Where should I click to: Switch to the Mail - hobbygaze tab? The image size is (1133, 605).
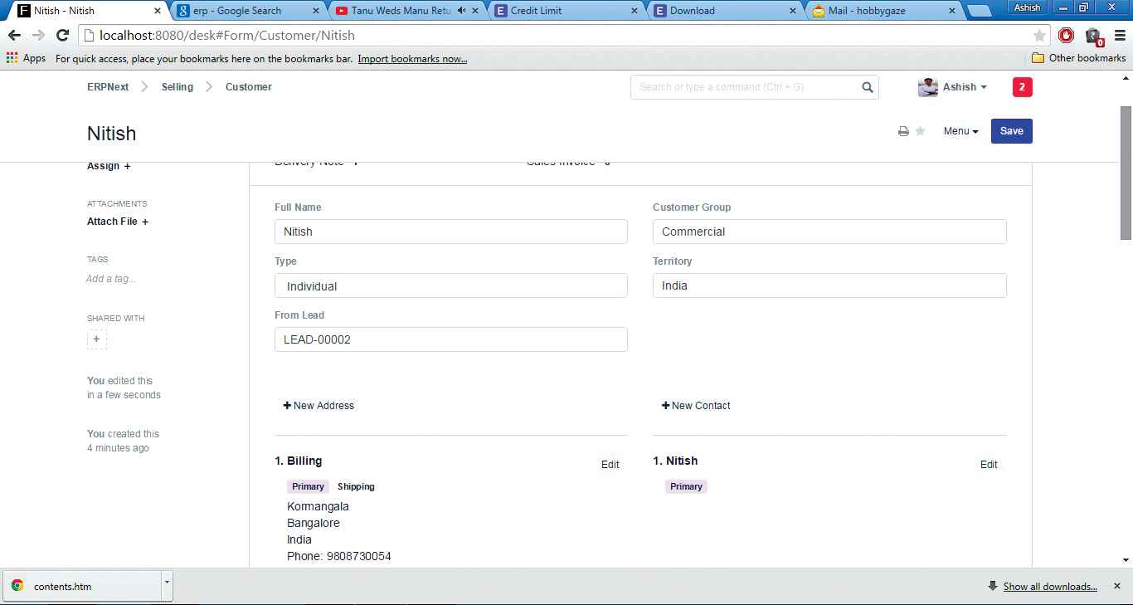(x=883, y=11)
